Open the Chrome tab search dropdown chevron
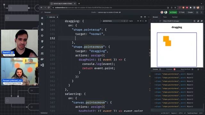The image size is (205, 115). tap(201, 4)
